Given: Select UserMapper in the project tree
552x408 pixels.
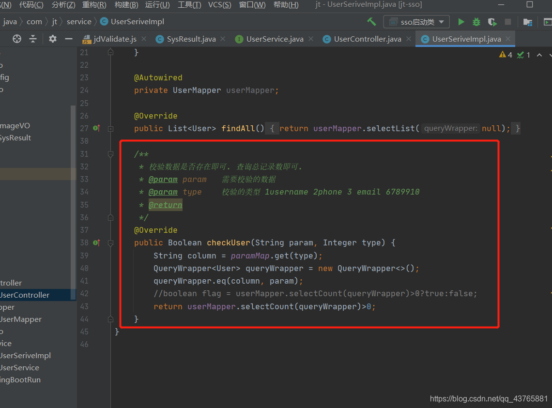Looking at the screenshot, I should (x=21, y=319).
